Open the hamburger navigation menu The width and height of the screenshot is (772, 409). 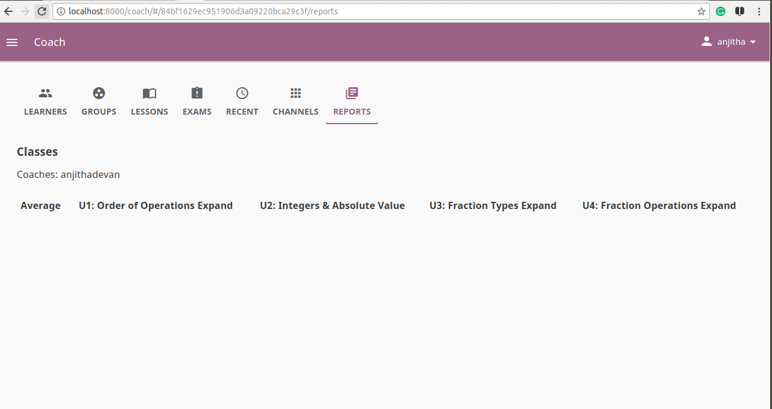pos(12,42)
